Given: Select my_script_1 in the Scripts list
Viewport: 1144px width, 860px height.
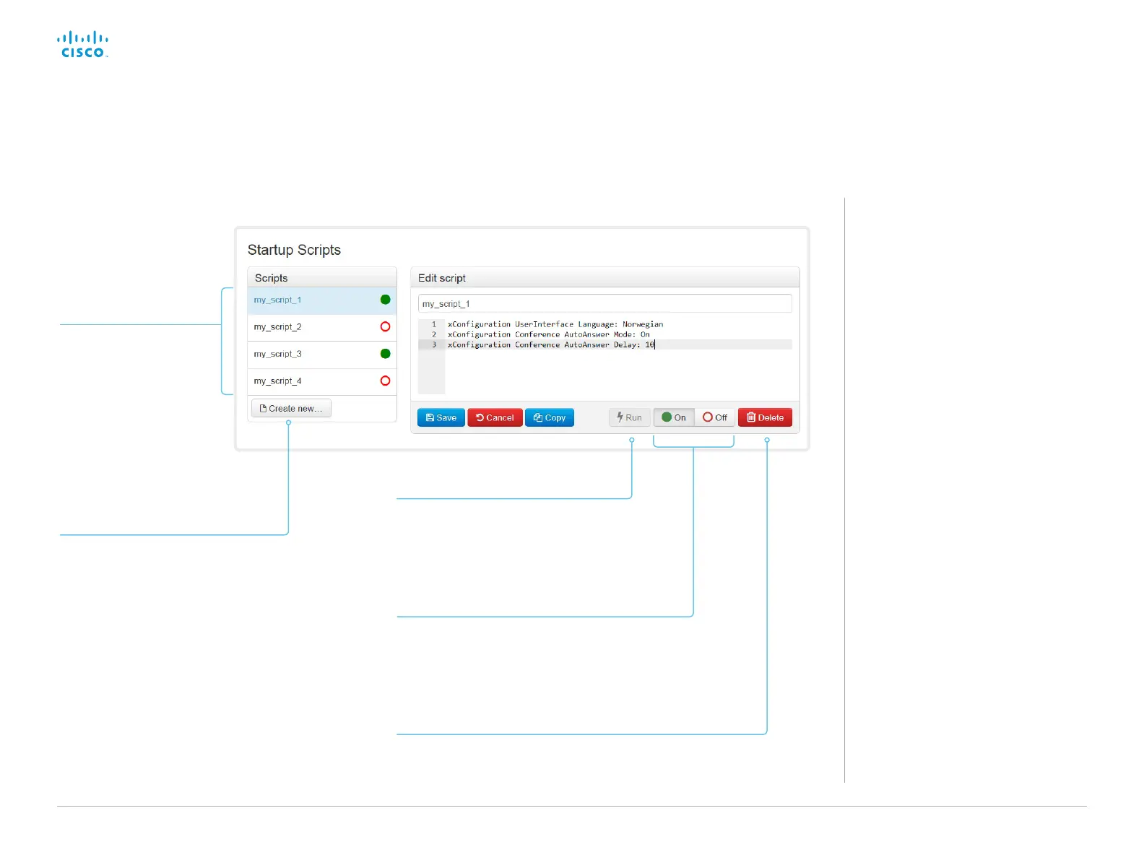Looking at the screenshot, I should click(321, 300).
